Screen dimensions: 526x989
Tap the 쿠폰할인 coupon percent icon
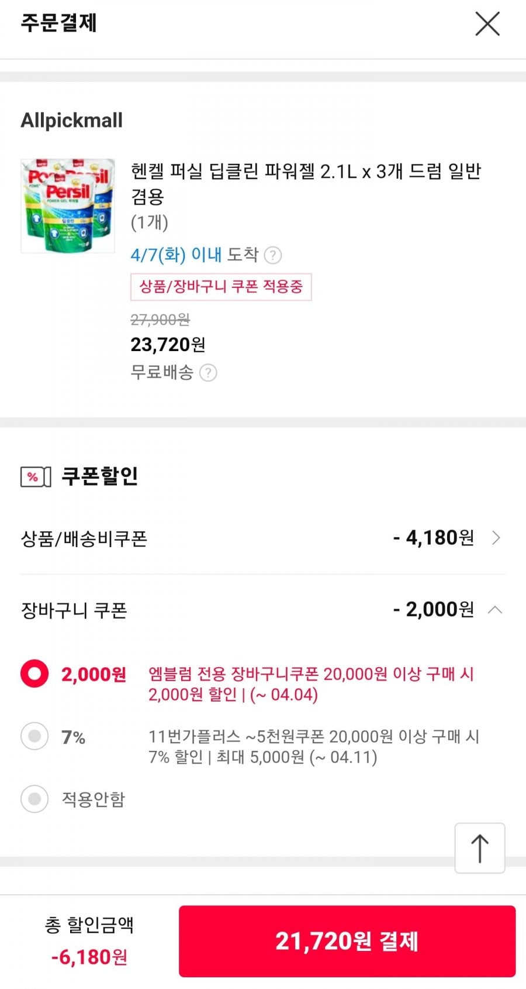pyautogui.click(x=36, y=477)
